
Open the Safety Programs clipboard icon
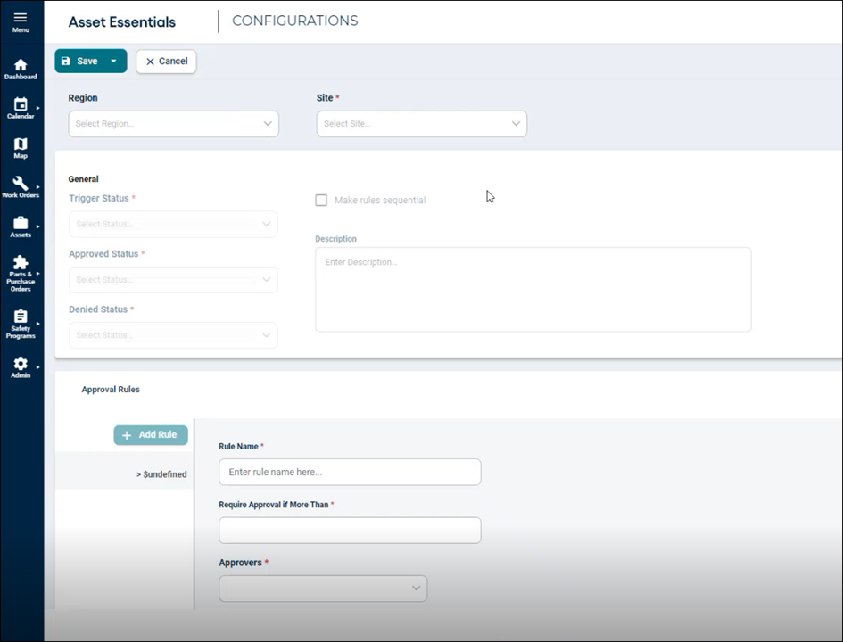(21, 317)
